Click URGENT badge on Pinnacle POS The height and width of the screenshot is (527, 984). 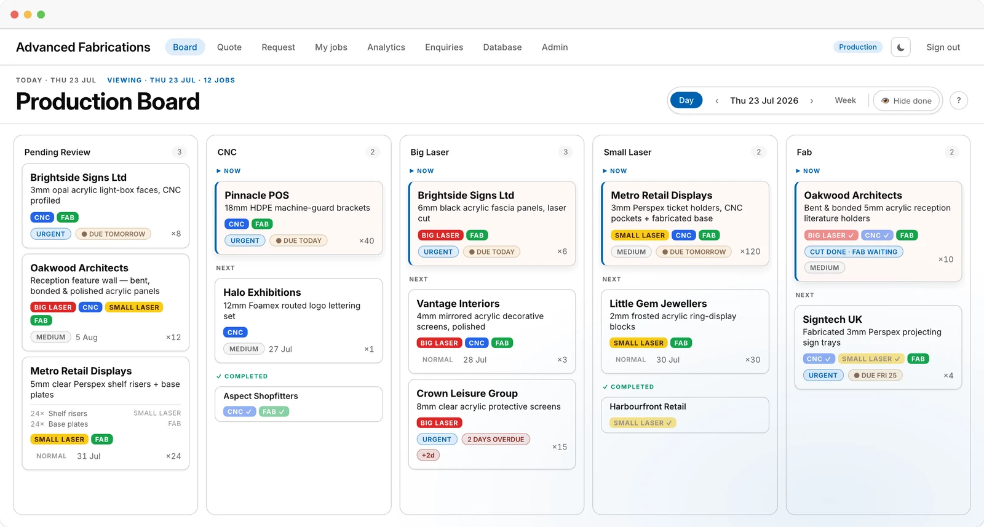point(245,241)
